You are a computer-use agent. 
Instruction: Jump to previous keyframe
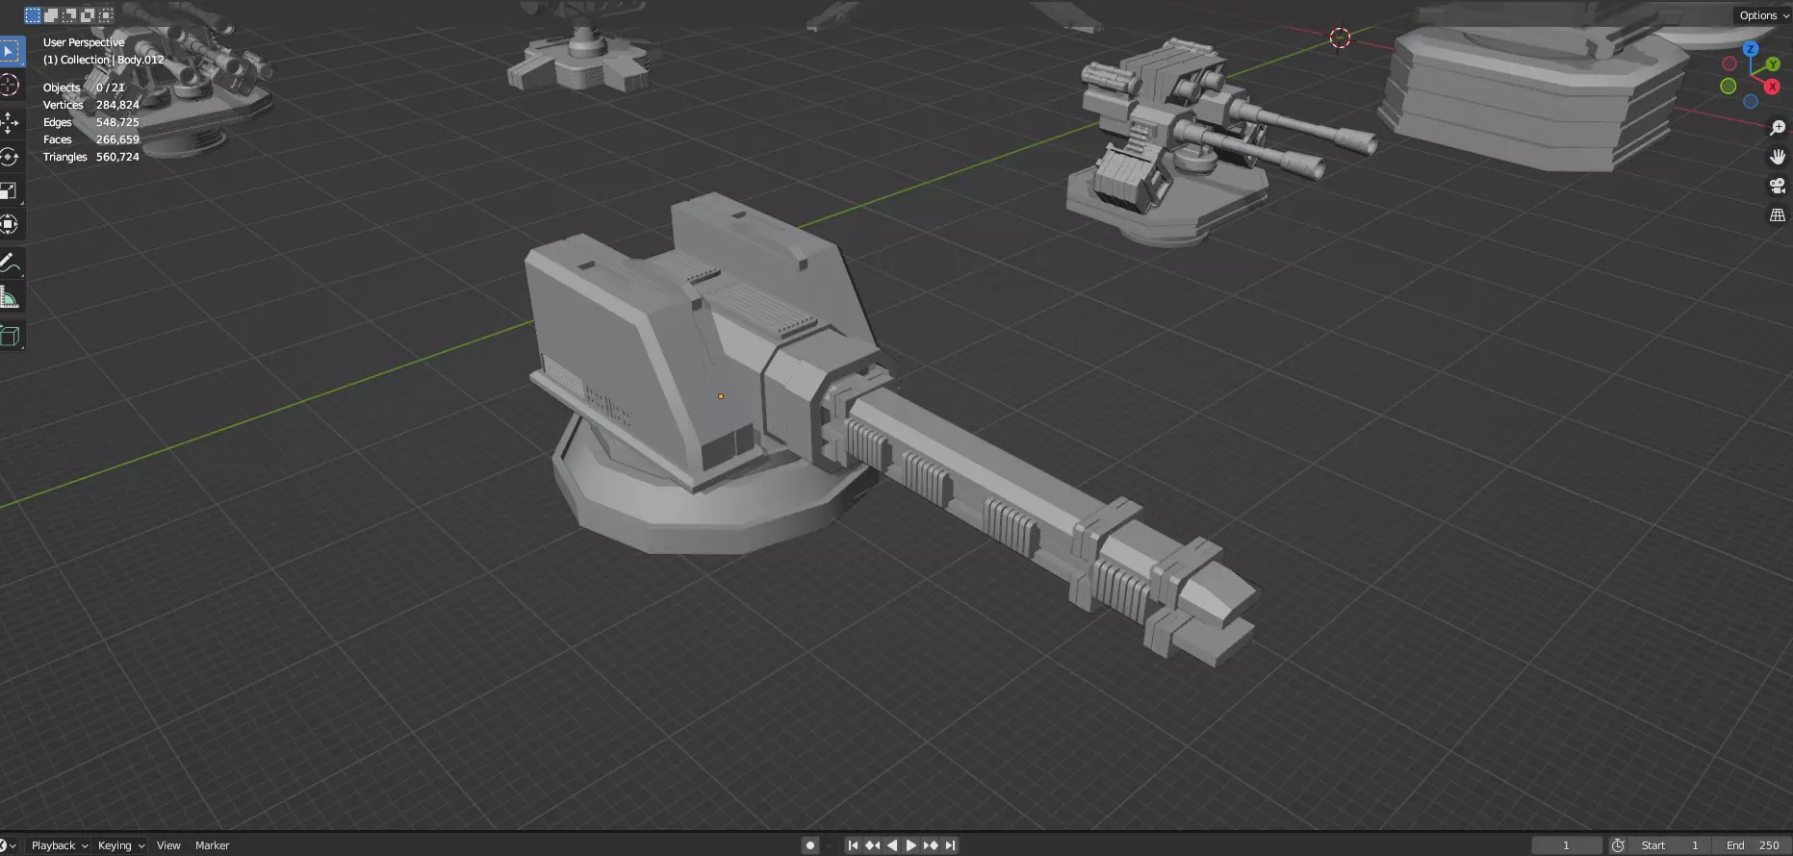[873, 845]
